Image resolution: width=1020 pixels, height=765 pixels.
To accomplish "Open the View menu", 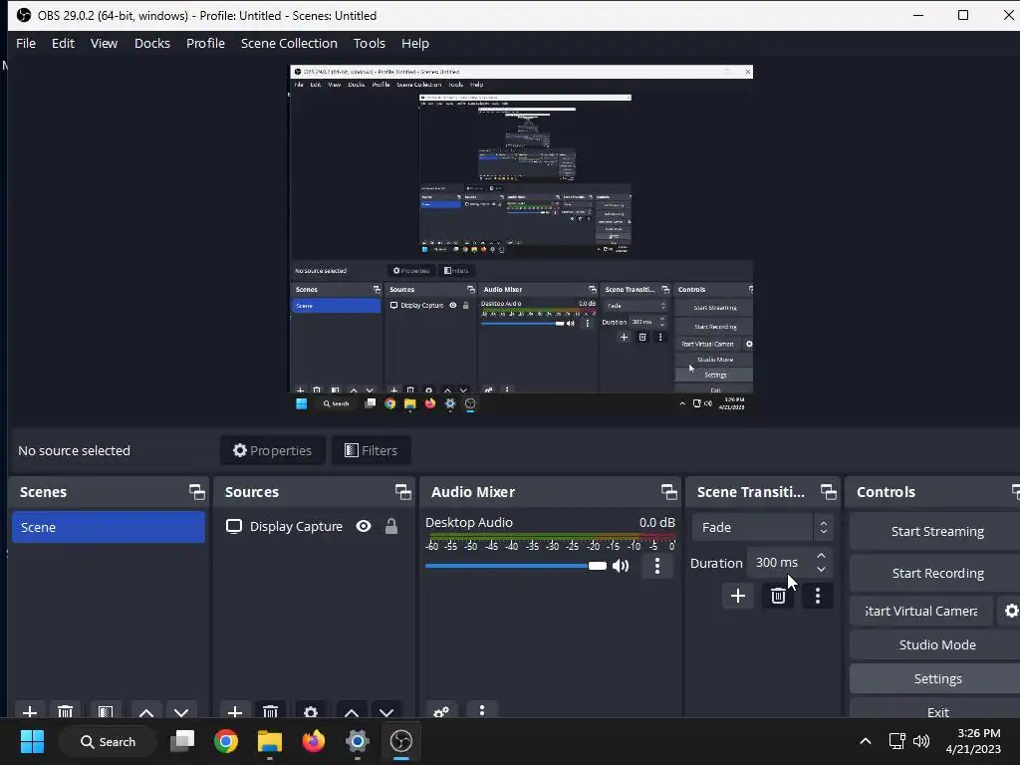I will tap(104, 43).
